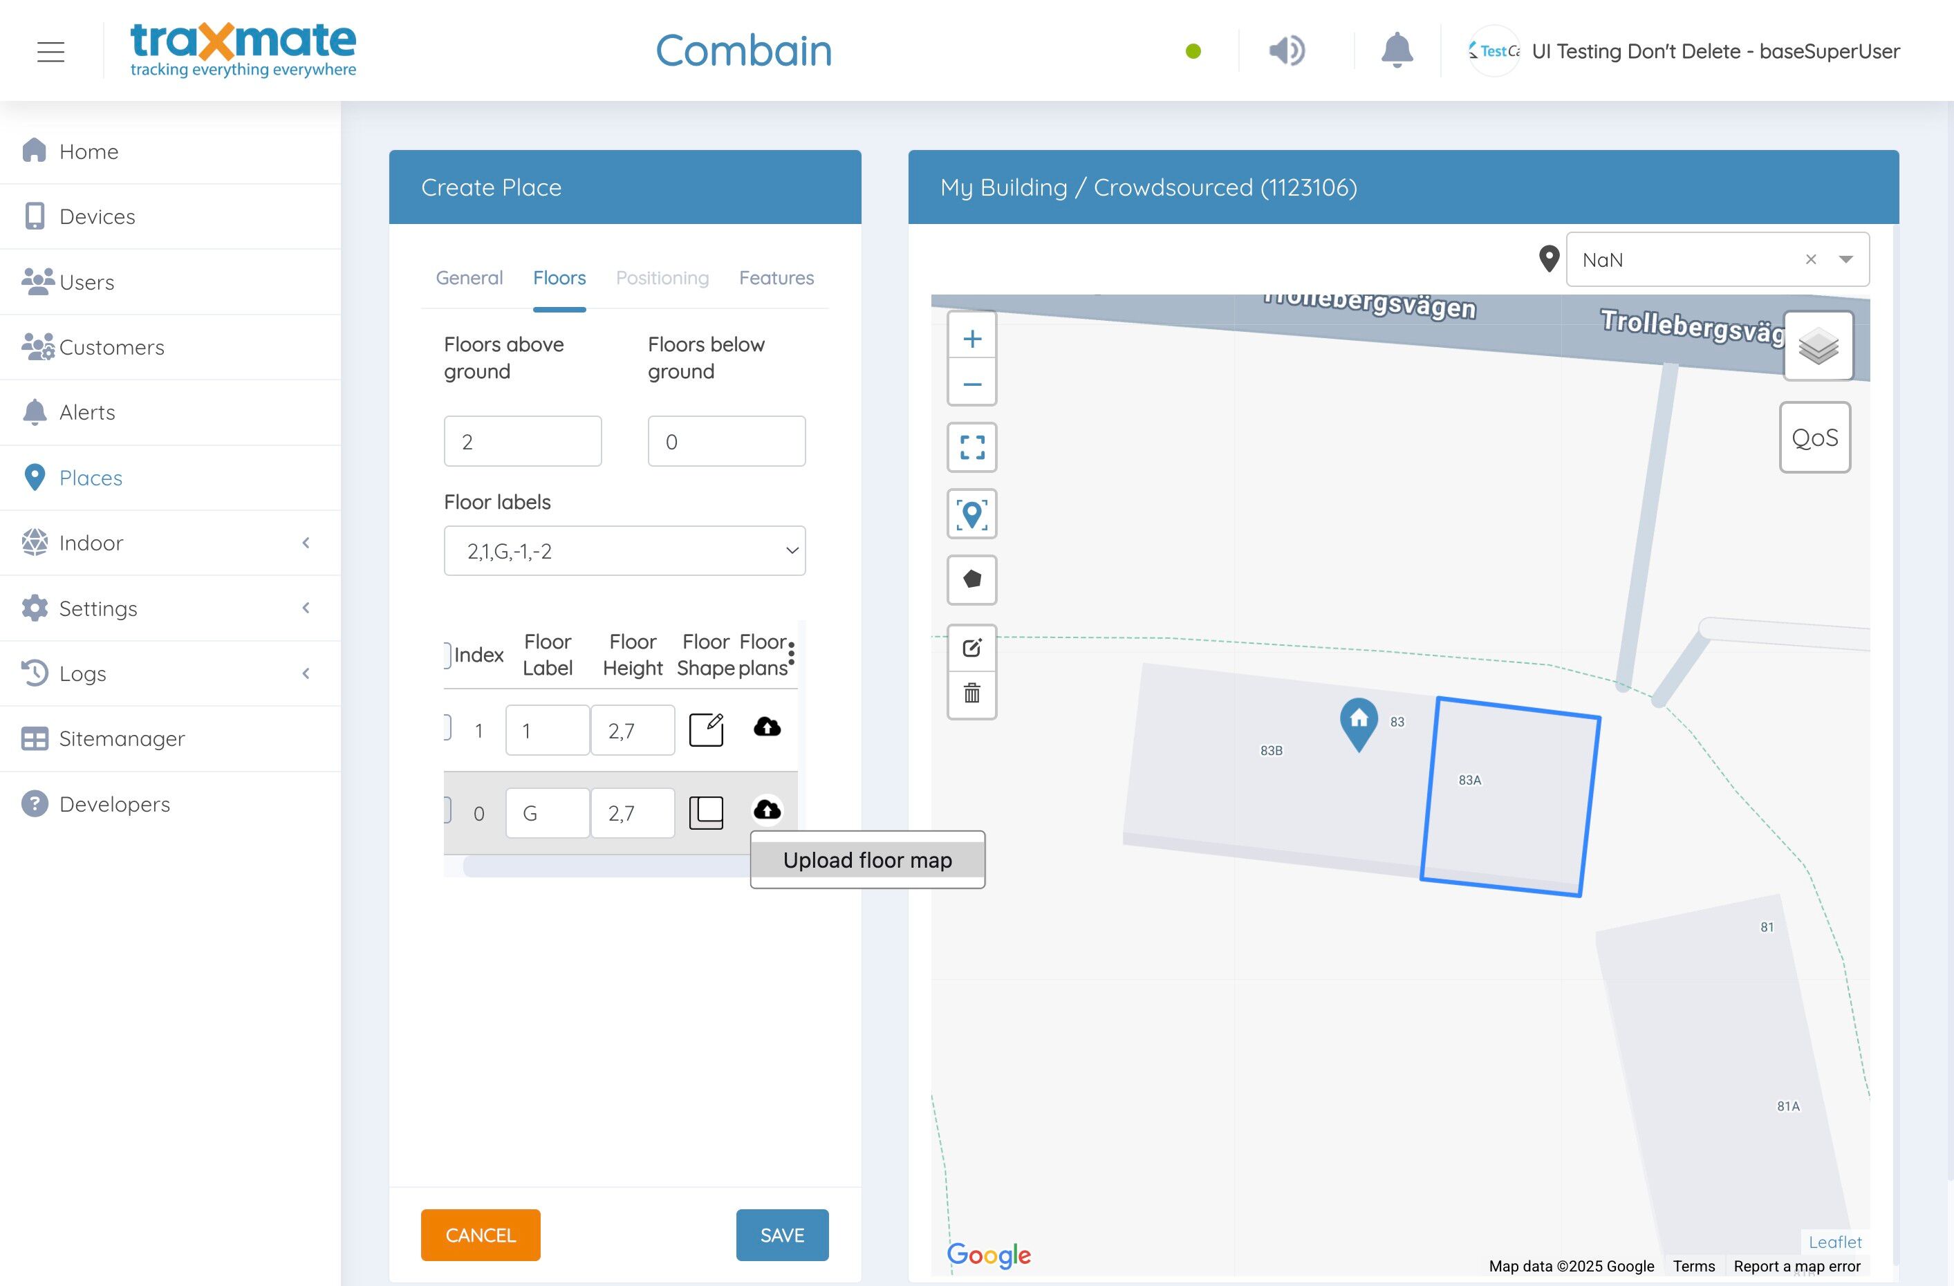
Task: Open the notifications bell
Action: (1396, 51)
